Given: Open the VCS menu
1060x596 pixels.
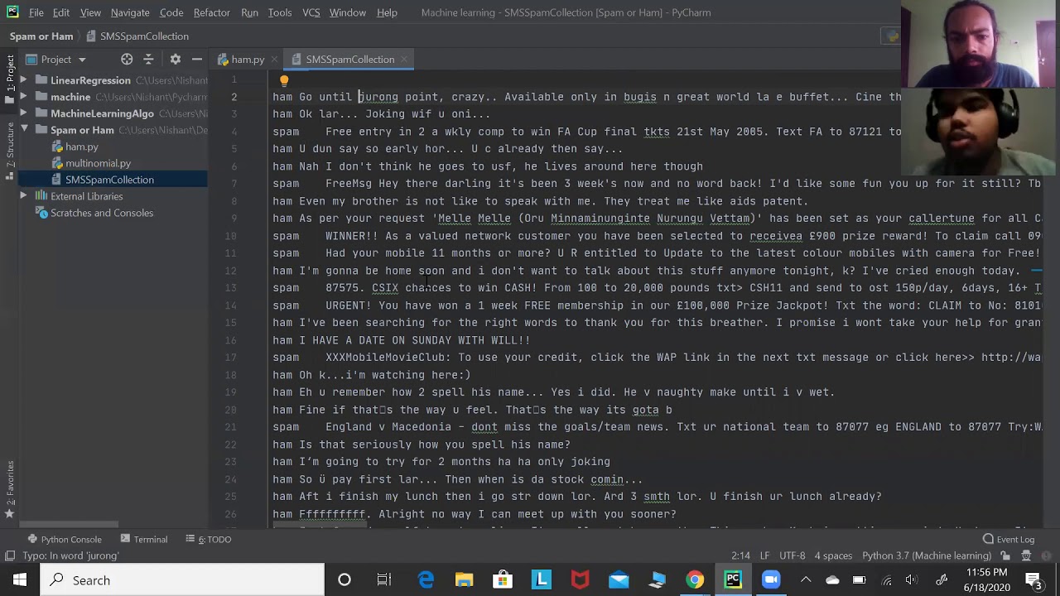Looking at the screenshot, I should tap(311, 12).
